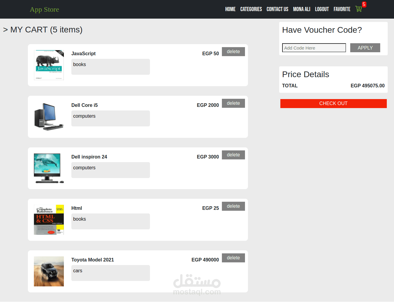Go to the Home page
This screenshot has width=394, height=302.
tap(230, 9)
